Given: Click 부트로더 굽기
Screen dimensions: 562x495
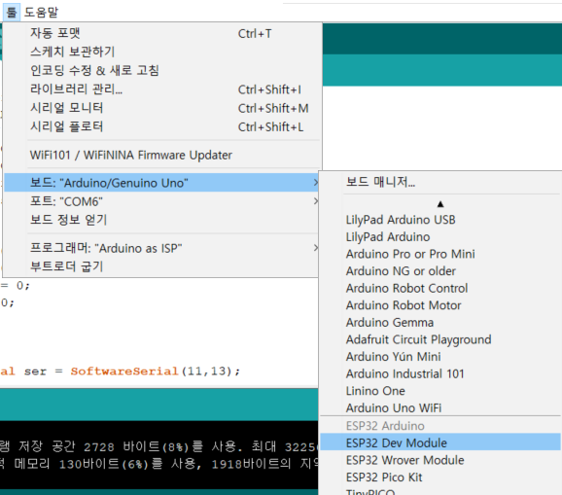Looking at the screenshot, I should 161,266.
